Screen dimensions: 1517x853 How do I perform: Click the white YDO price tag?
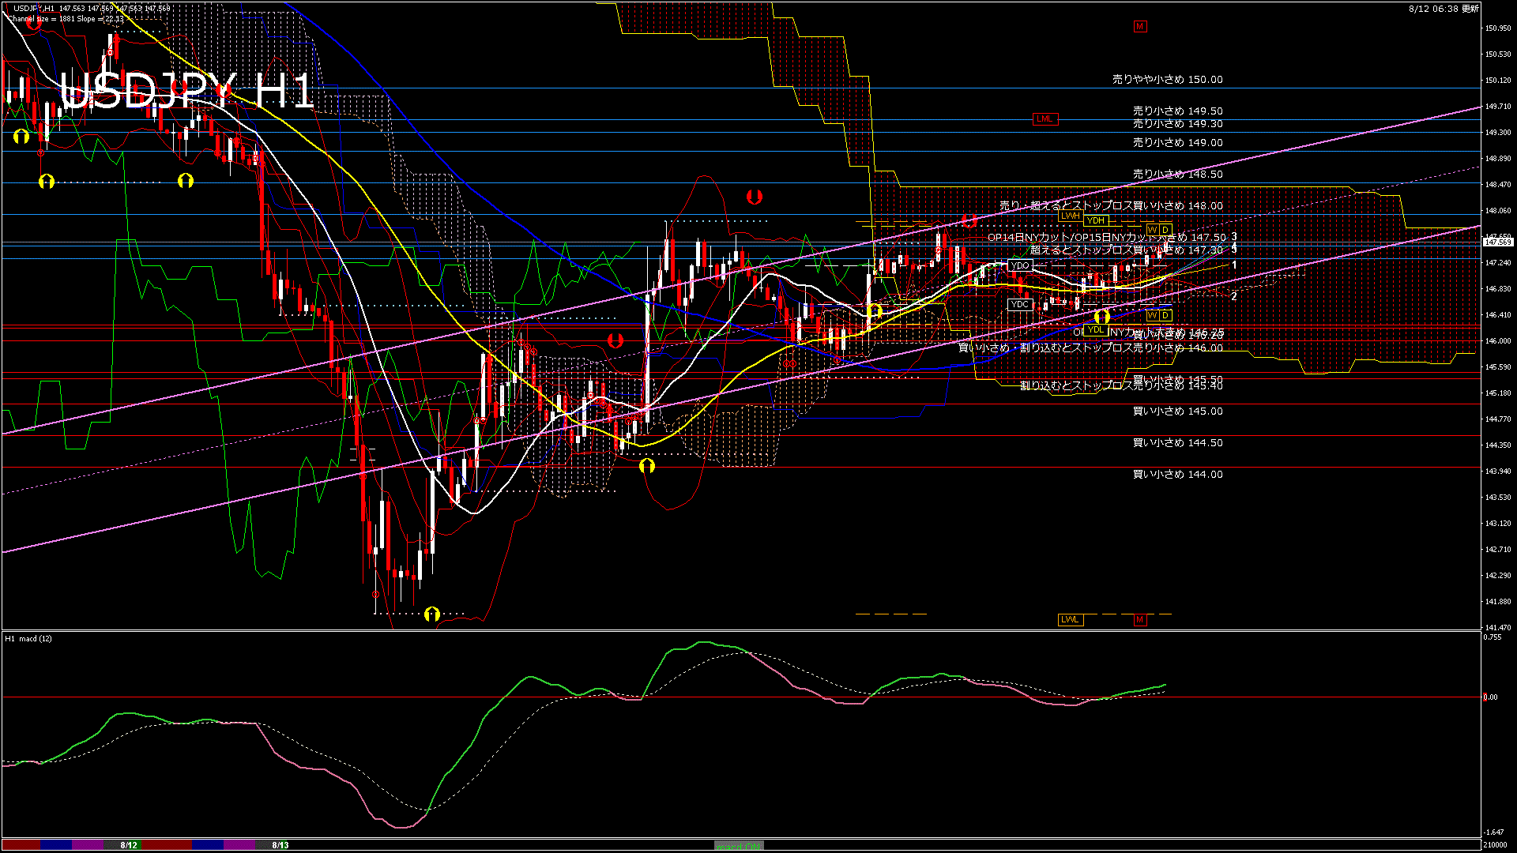click(1020, 265)
